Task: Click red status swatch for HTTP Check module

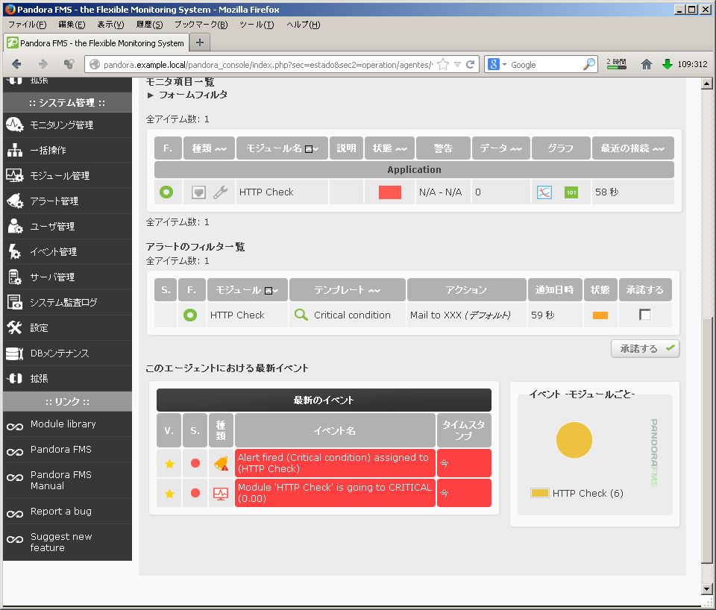Action: point(390,192)
